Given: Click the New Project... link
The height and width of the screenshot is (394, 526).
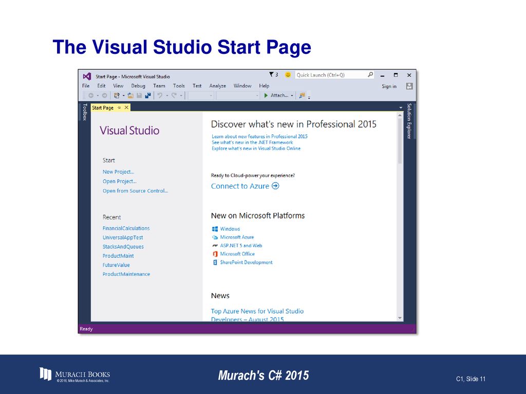Looking at the screenshot, I should (x=119, y=171).
